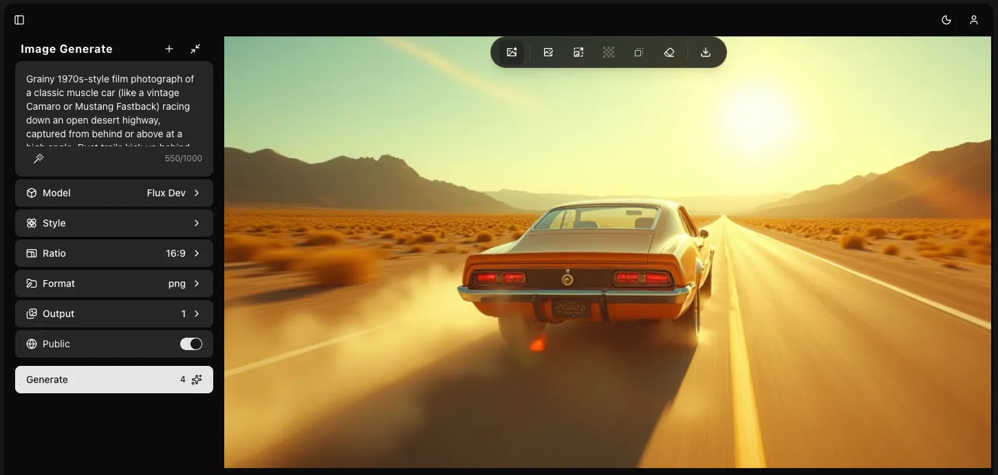Open the user account profile
Screen dimensions: 998x475
click(974, 20)
